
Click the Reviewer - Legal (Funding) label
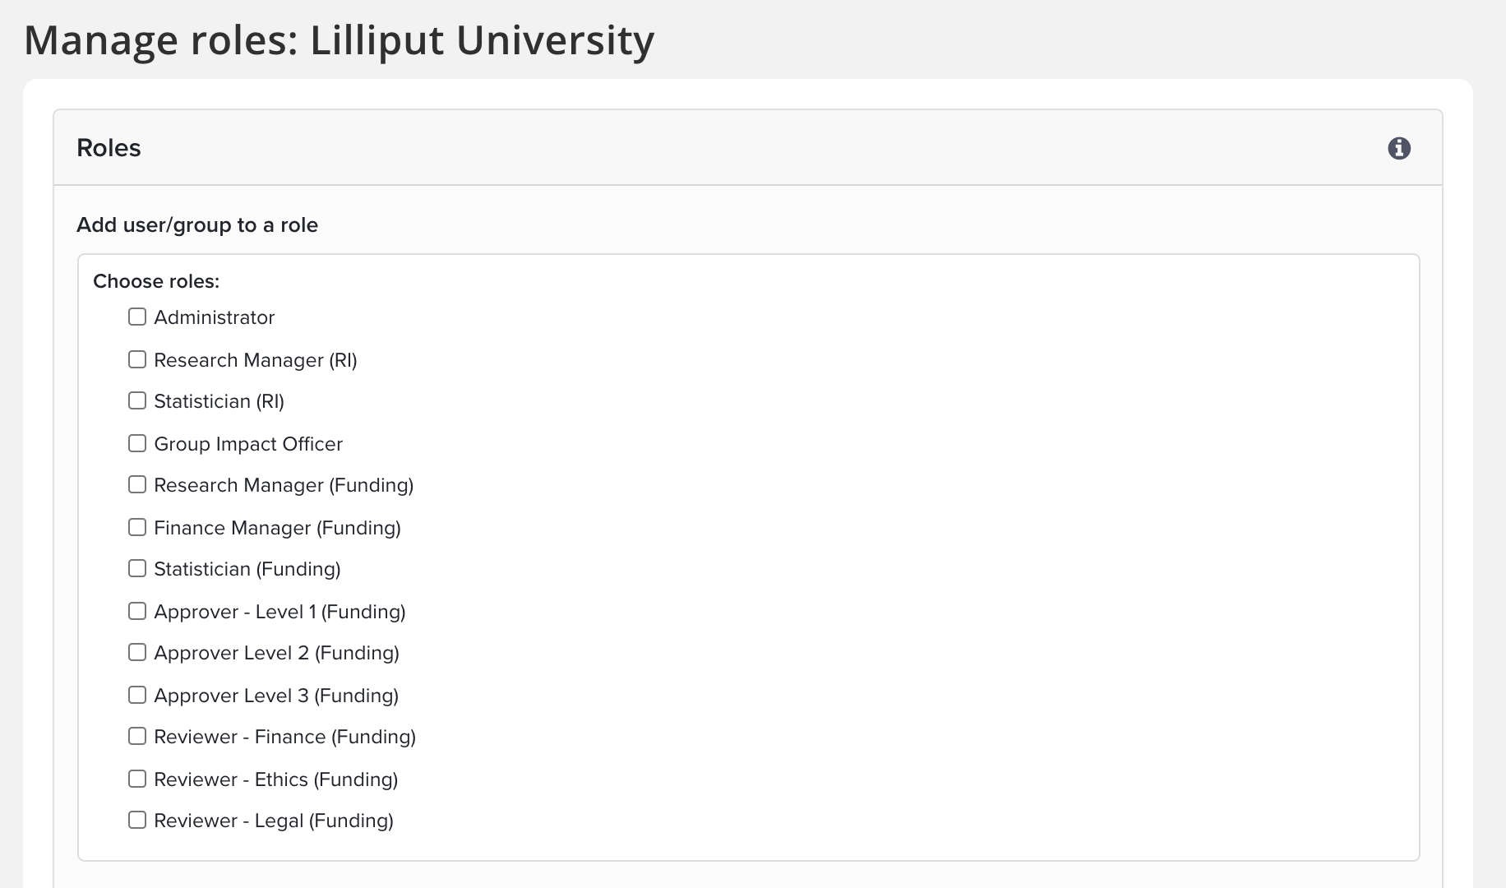coord(273,821)
